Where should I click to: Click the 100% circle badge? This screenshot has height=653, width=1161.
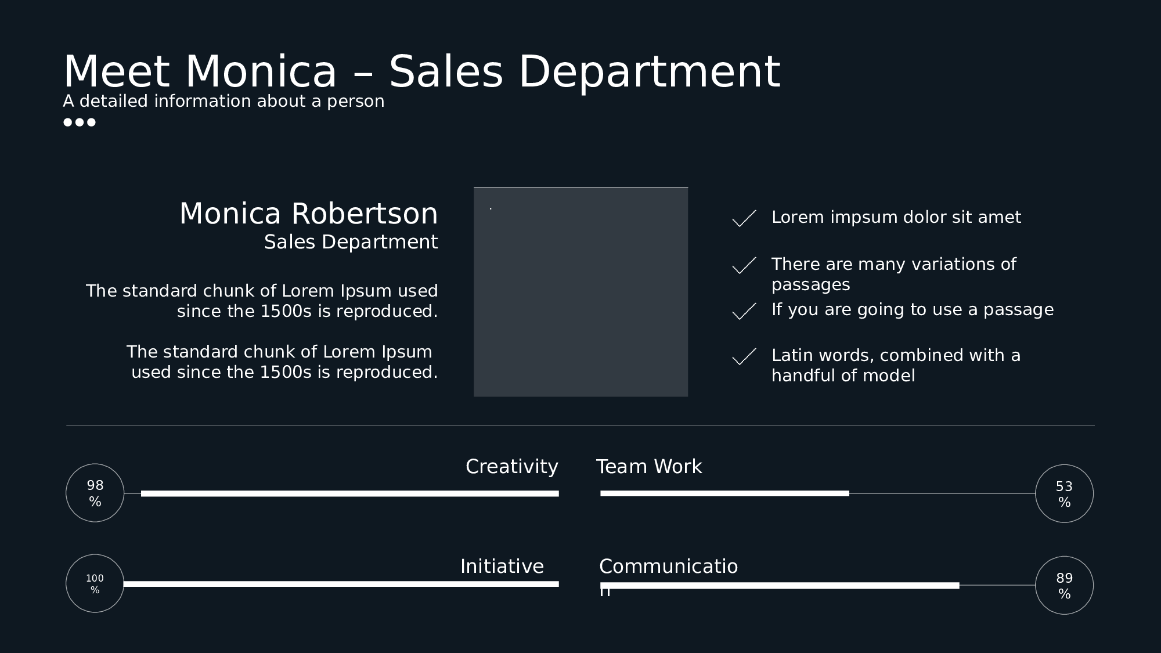95,583
